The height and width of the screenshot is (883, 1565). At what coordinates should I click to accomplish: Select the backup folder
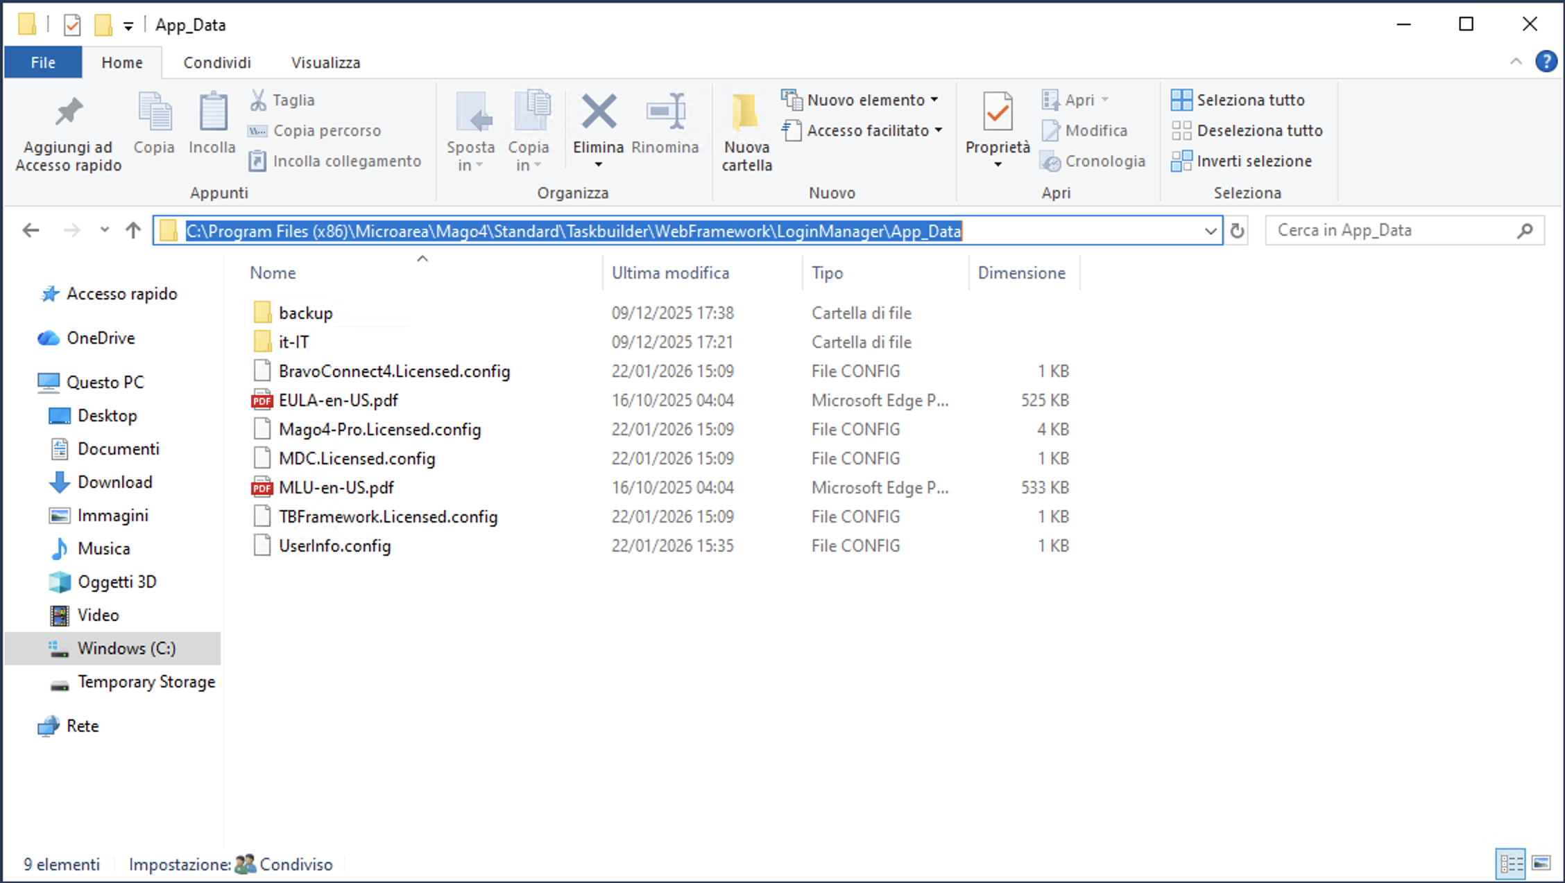305,313
